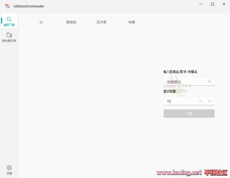230x178 pixels.
Task: Click the AZMusicDownloader logo in the title bar
Action: pos(7,6)
